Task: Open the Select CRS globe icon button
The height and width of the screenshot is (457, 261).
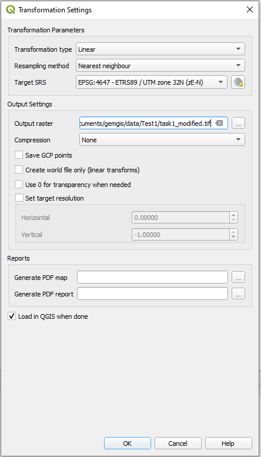Action: (x=238, y=82)
